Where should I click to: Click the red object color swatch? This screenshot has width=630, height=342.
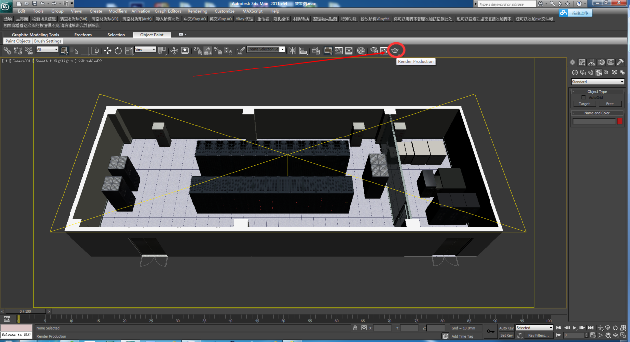click(620, 121)
